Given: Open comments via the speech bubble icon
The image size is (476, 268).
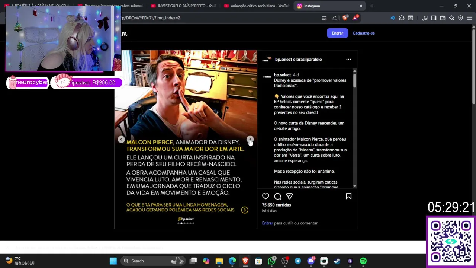Looking at the screenshot, I should [277, 196].
